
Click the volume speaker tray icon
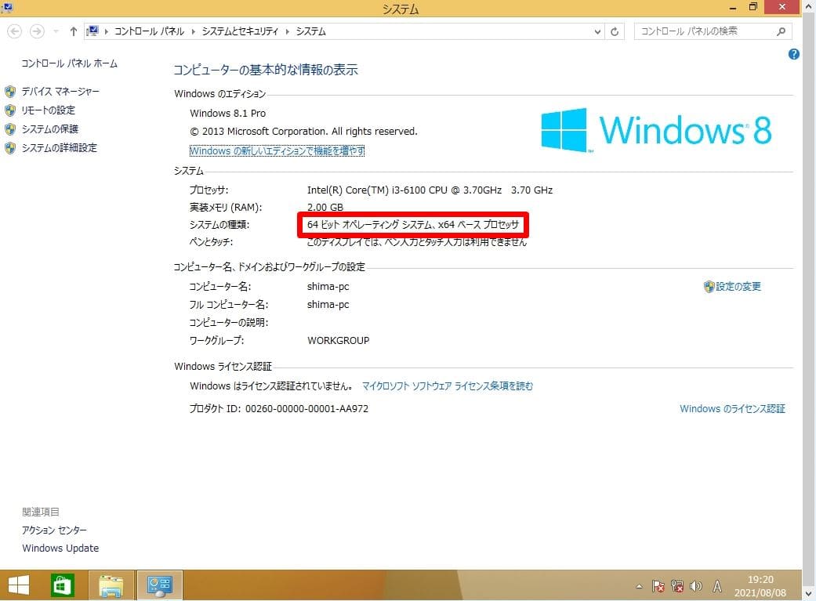click(696, 586)
